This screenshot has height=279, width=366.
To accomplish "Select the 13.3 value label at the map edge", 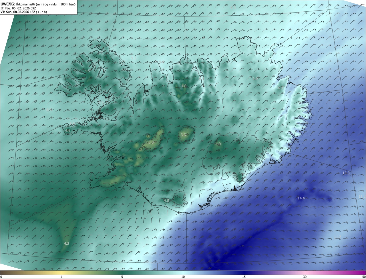I will click(346, 173).
